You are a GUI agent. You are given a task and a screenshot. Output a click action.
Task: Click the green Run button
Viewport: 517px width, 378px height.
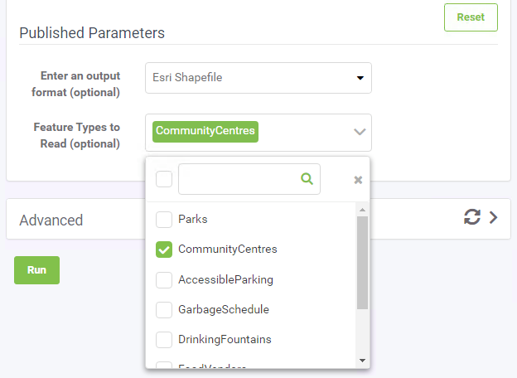(x=36, y=270)
